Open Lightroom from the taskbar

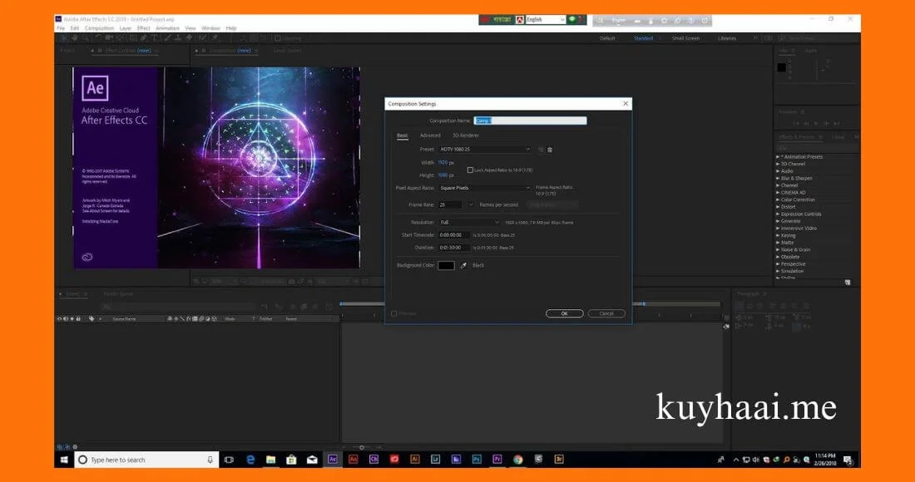pos(435,460)
